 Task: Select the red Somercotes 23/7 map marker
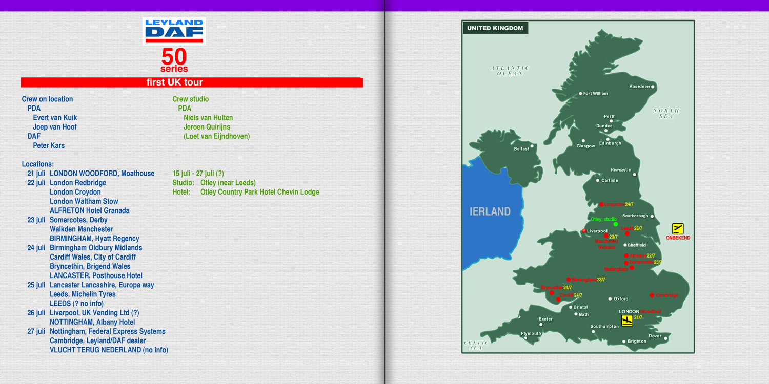tap(626, 263)
